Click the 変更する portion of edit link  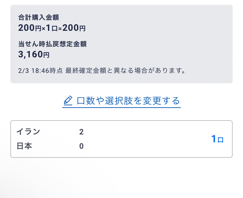[161, 101]
